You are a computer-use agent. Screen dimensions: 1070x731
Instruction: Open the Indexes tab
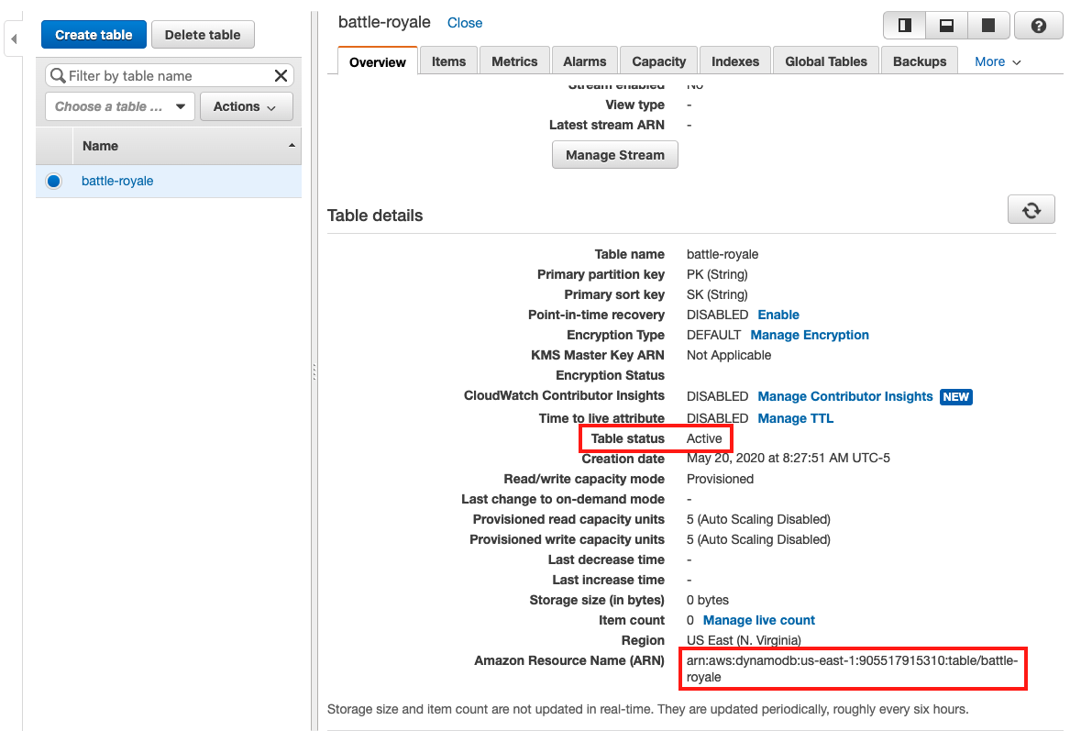735,61
